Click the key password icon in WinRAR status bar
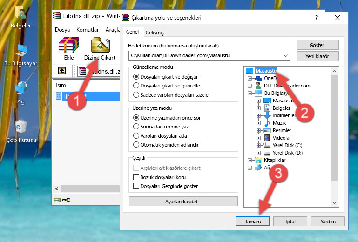 click(x=66, y=200)
